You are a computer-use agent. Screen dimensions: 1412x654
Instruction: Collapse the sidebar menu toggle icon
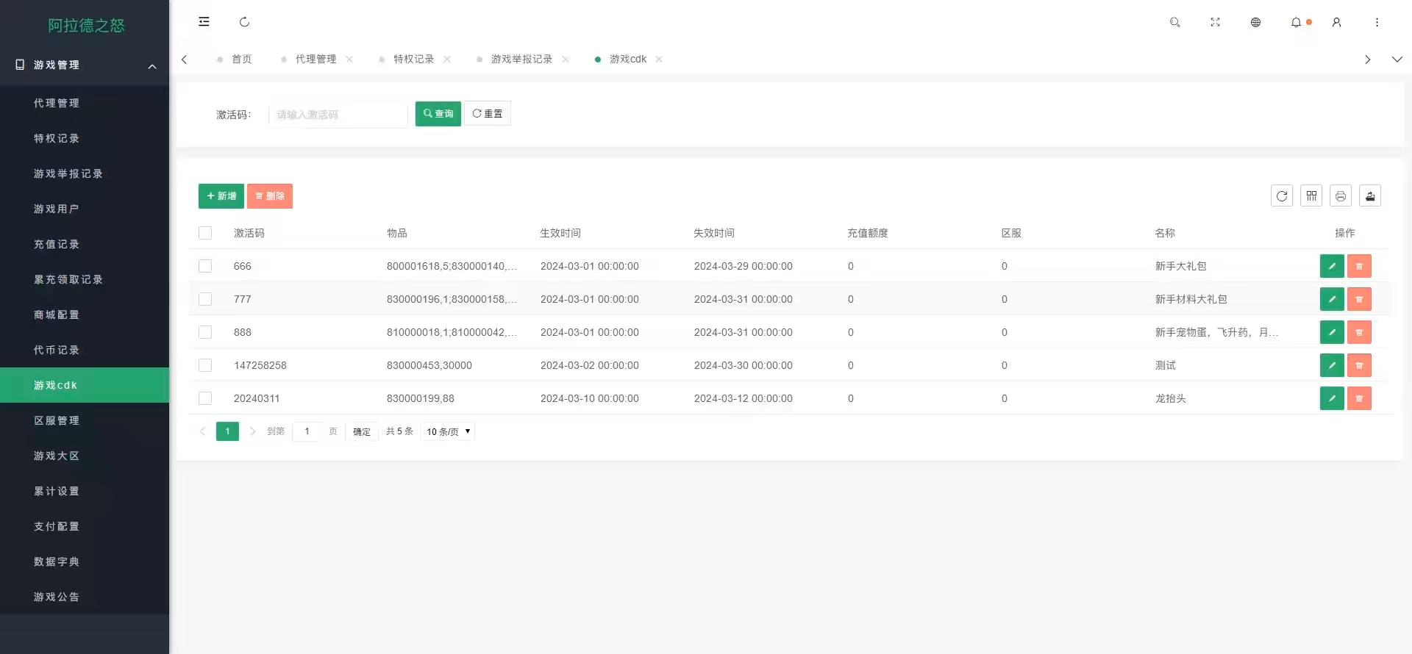click(x=204, y=22)
